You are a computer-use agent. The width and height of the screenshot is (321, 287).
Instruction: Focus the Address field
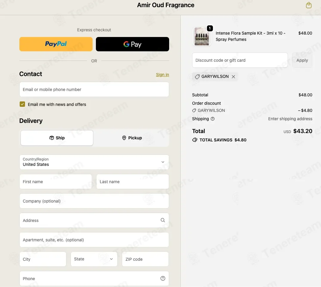point(94,220)
